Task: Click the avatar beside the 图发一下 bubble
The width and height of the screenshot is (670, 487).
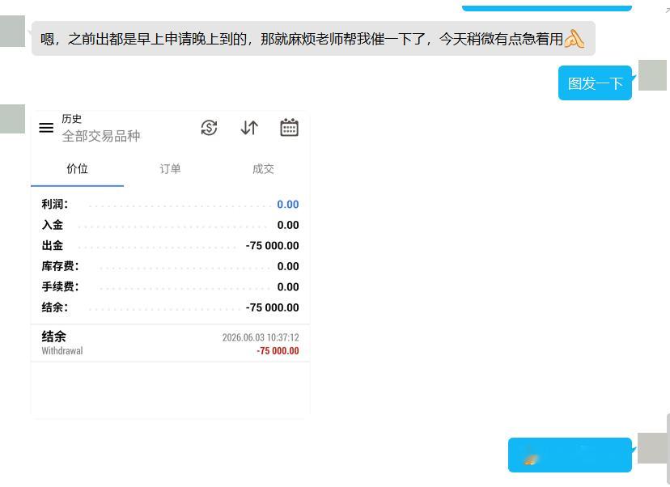Action: [652, 75]
